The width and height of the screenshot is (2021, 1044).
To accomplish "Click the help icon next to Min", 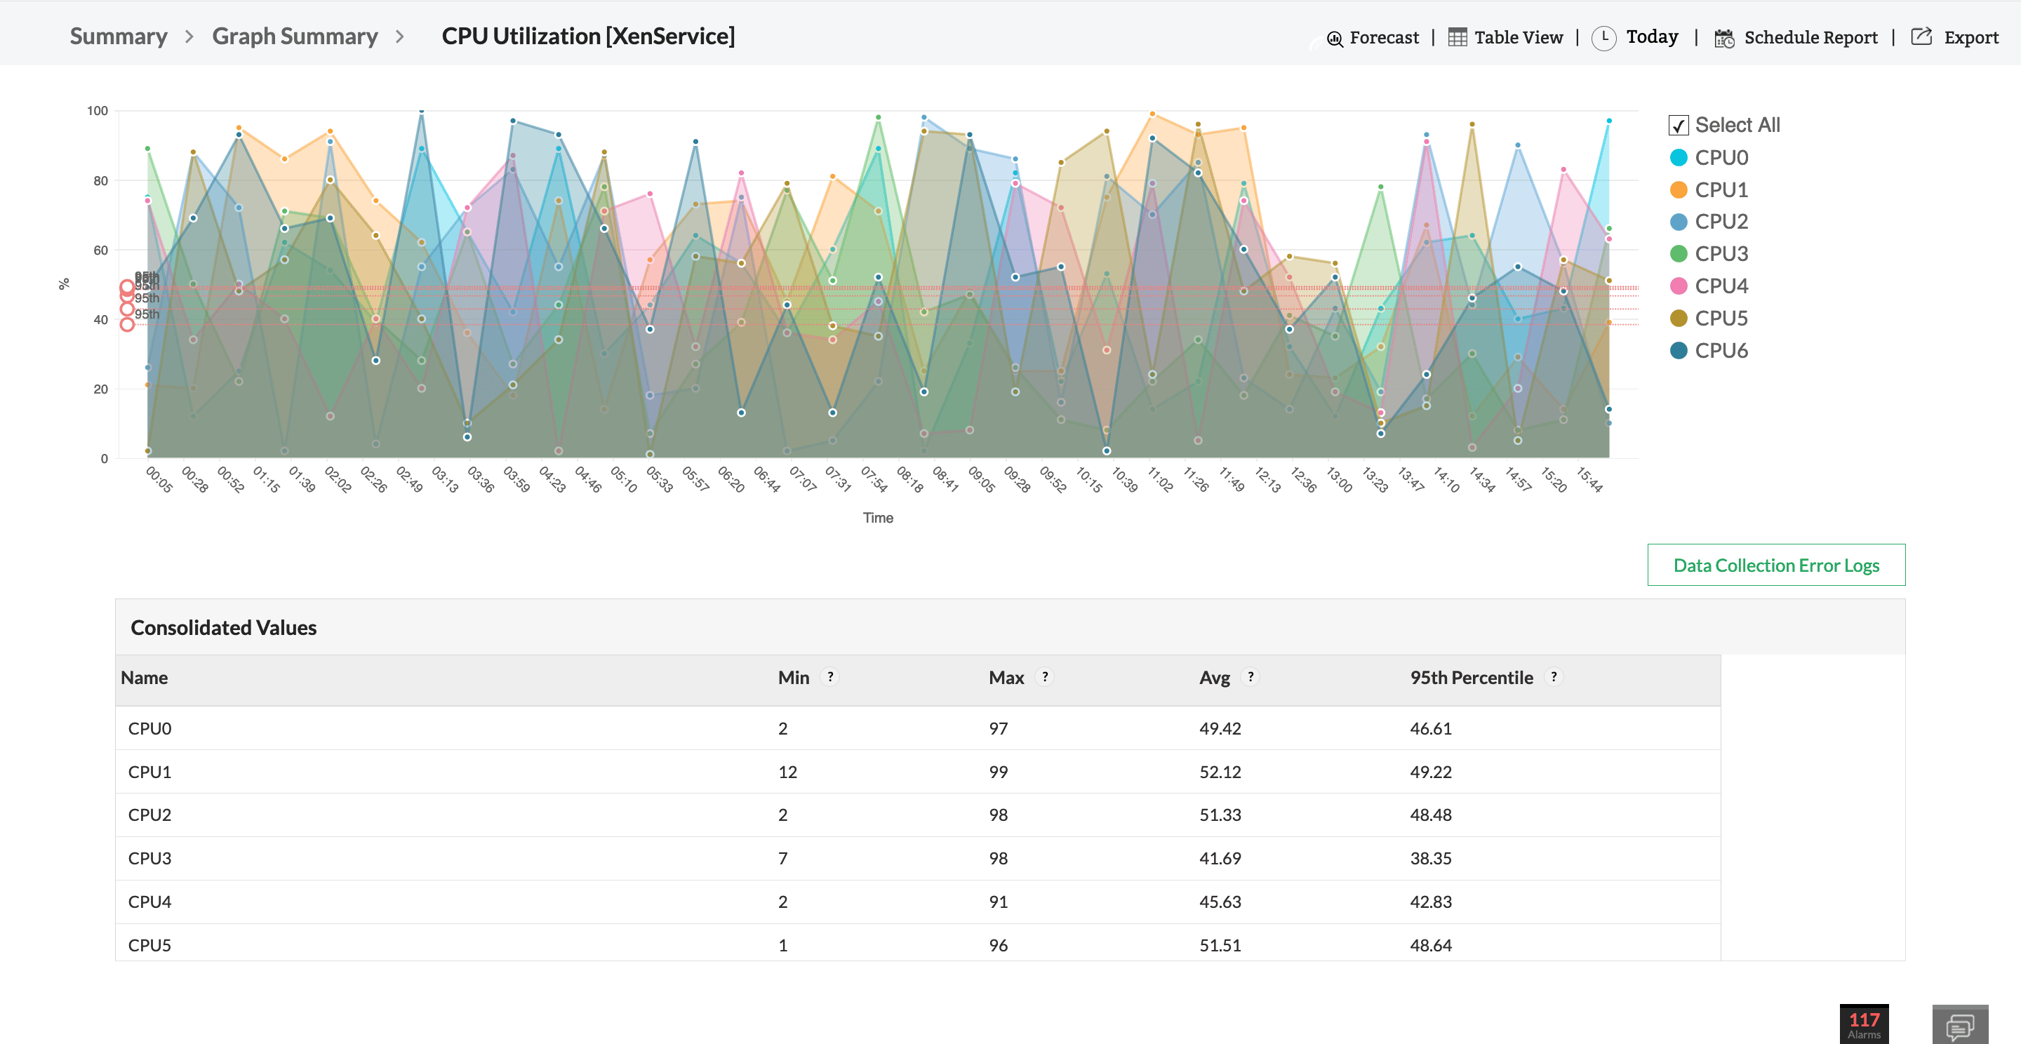I will (x=829, y=676).
